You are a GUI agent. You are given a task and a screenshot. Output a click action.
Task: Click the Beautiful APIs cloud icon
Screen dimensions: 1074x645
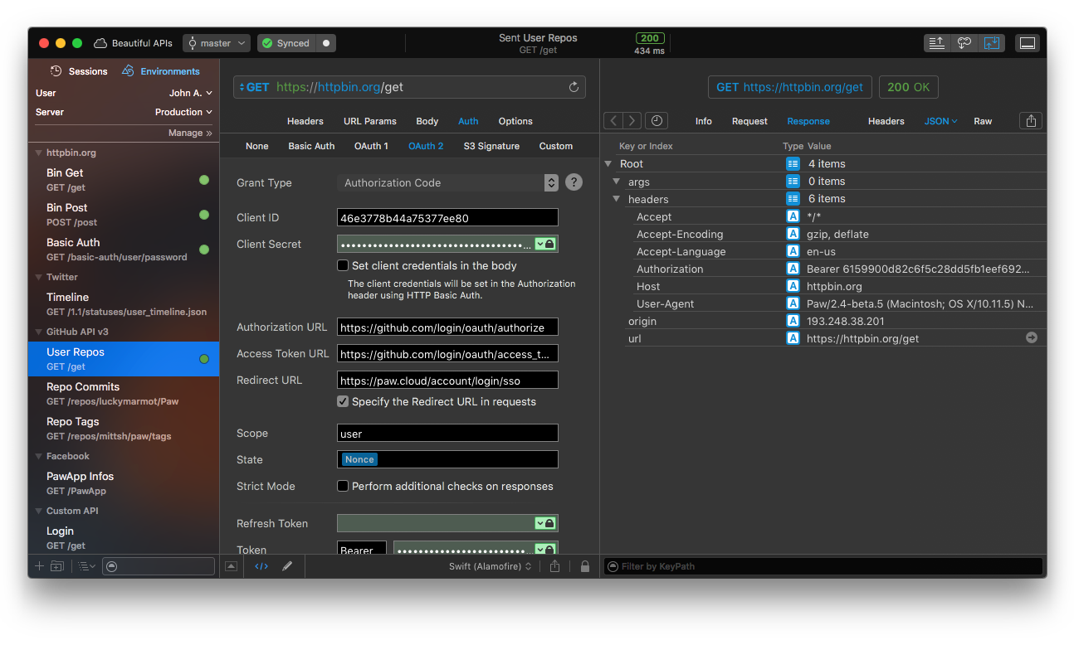(100, 43)
